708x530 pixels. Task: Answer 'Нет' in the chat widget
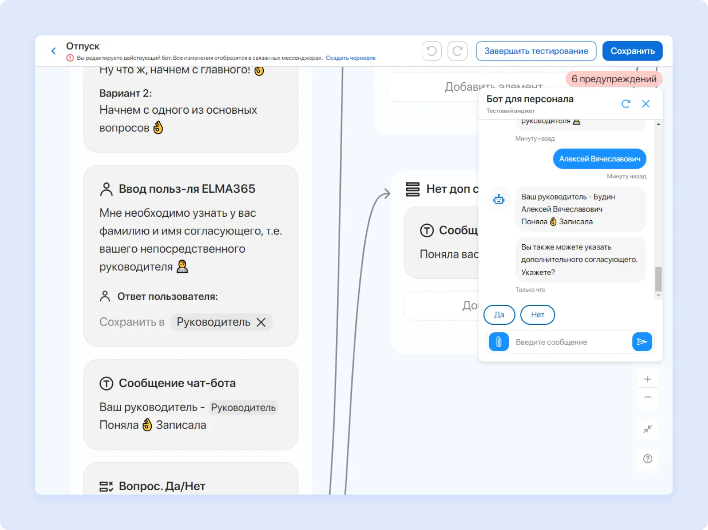point(538,315)
